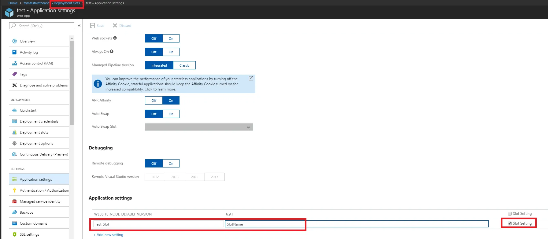Image resolution: width=548 pixels, height=239 pixels.
Task: Click the Quickstart cloud icon
Action: click(x=14, y=110)
